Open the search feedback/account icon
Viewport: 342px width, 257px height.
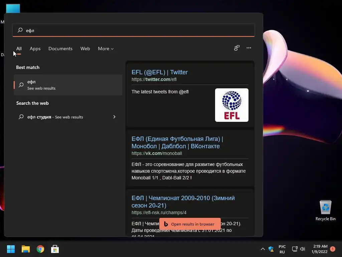(237, 48)
